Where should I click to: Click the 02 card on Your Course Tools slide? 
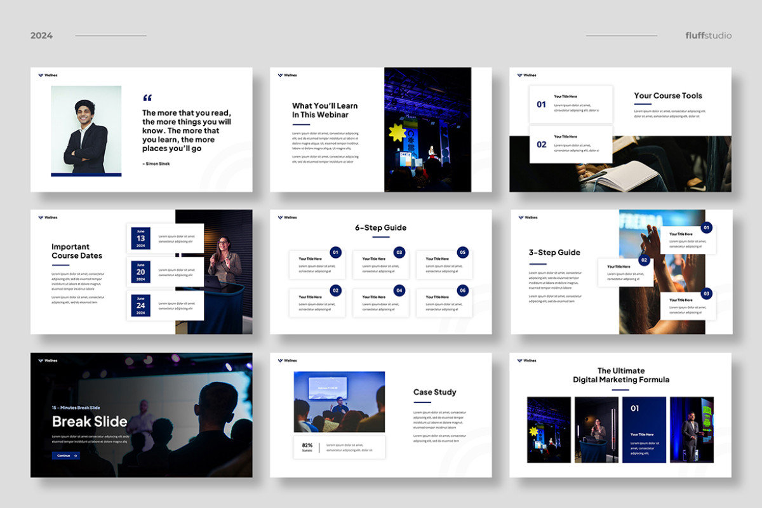click(571, 144)
